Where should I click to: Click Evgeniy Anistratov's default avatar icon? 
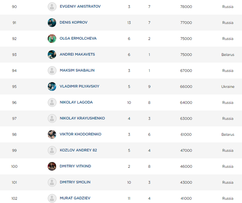pos(52,7)
